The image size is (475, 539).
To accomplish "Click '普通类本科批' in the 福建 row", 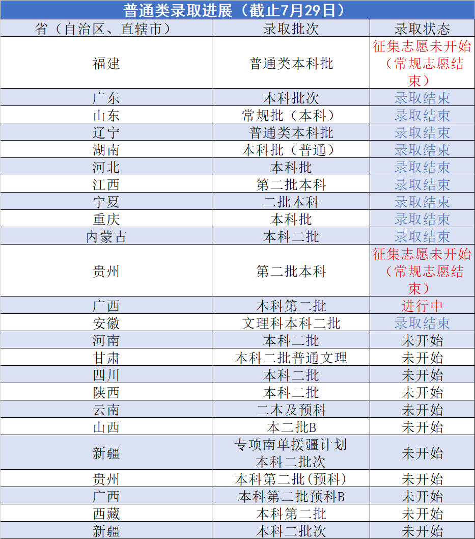I will tap(291, 63).
